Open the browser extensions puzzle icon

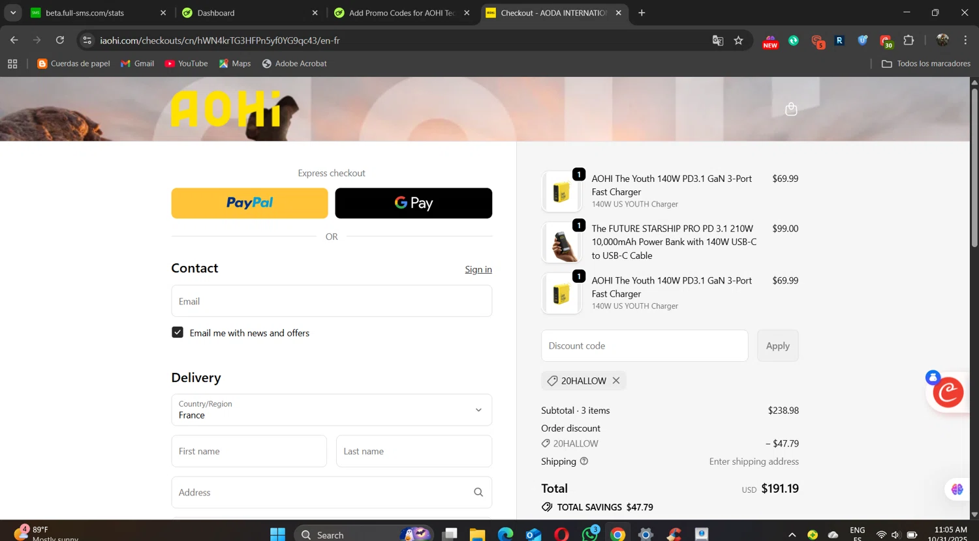tap(909, 40)
